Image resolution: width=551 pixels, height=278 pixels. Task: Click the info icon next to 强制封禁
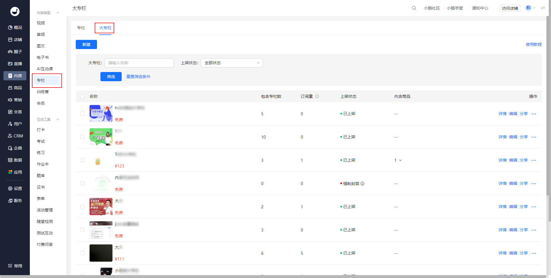[362, 184]
